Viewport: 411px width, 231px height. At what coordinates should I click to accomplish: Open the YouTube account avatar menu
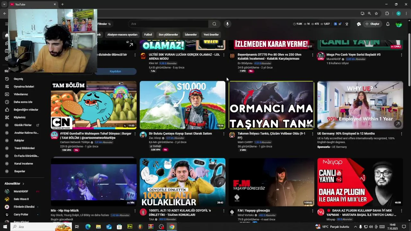click(x=399, y=24)
